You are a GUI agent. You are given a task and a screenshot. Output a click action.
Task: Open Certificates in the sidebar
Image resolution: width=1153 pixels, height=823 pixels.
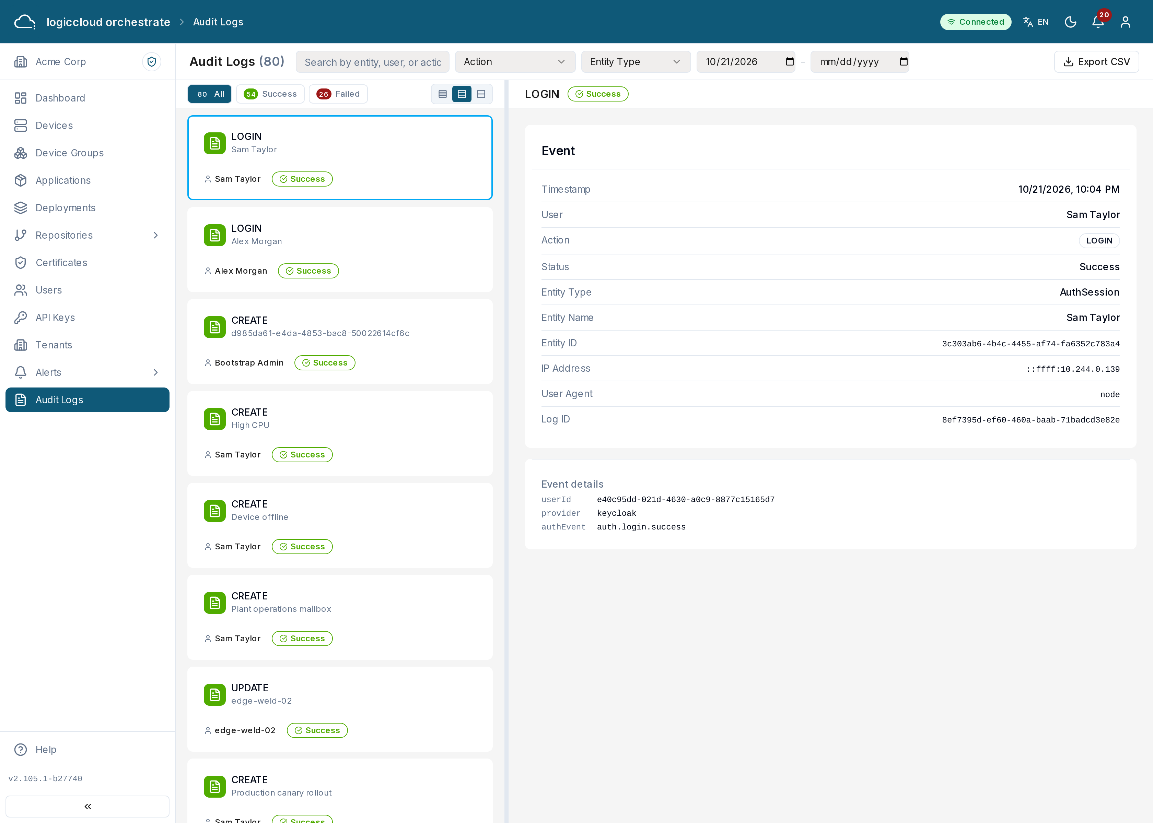tap(87, 263)
